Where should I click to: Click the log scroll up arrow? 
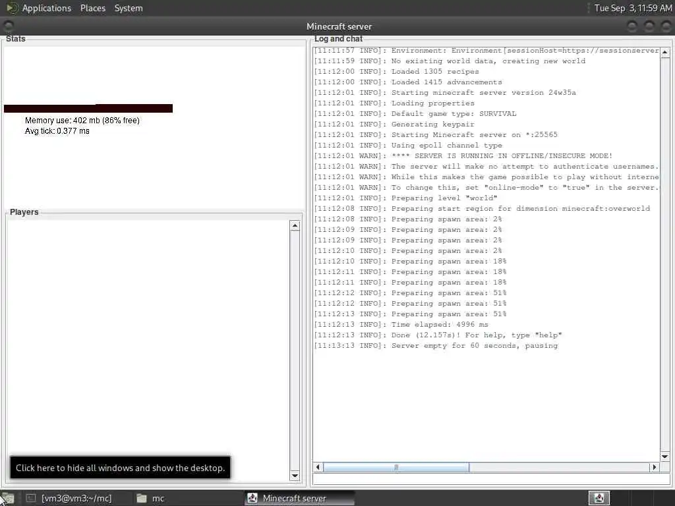tap(665, 52)
